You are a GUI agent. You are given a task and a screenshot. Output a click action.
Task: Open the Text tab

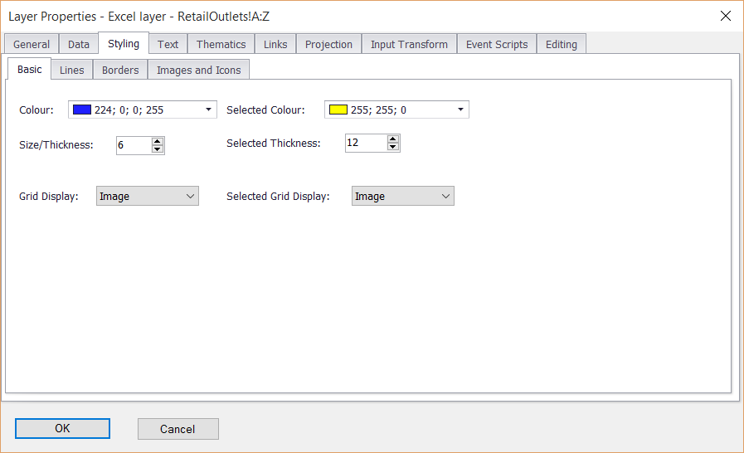pos(168,44)
